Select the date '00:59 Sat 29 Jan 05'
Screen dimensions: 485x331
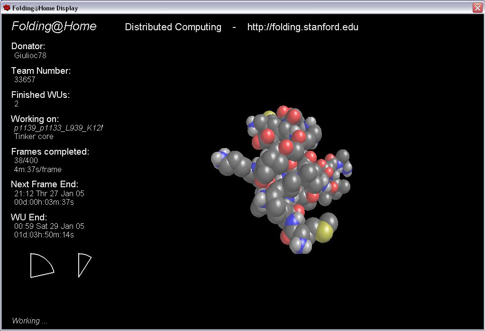[x=49, y=226]
